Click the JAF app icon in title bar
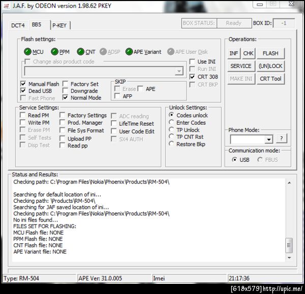The width and height of the screenshot is (305, 294). click(7, 6)
